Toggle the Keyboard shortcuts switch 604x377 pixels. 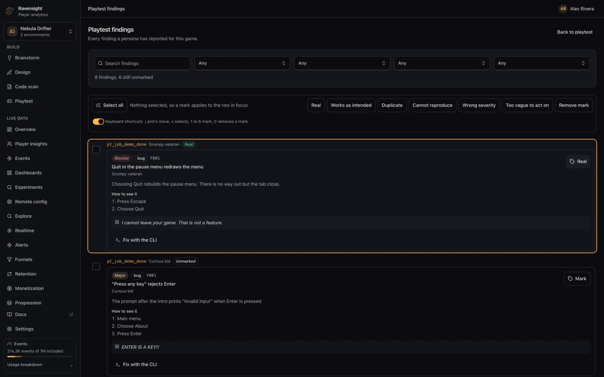point(98,121)
